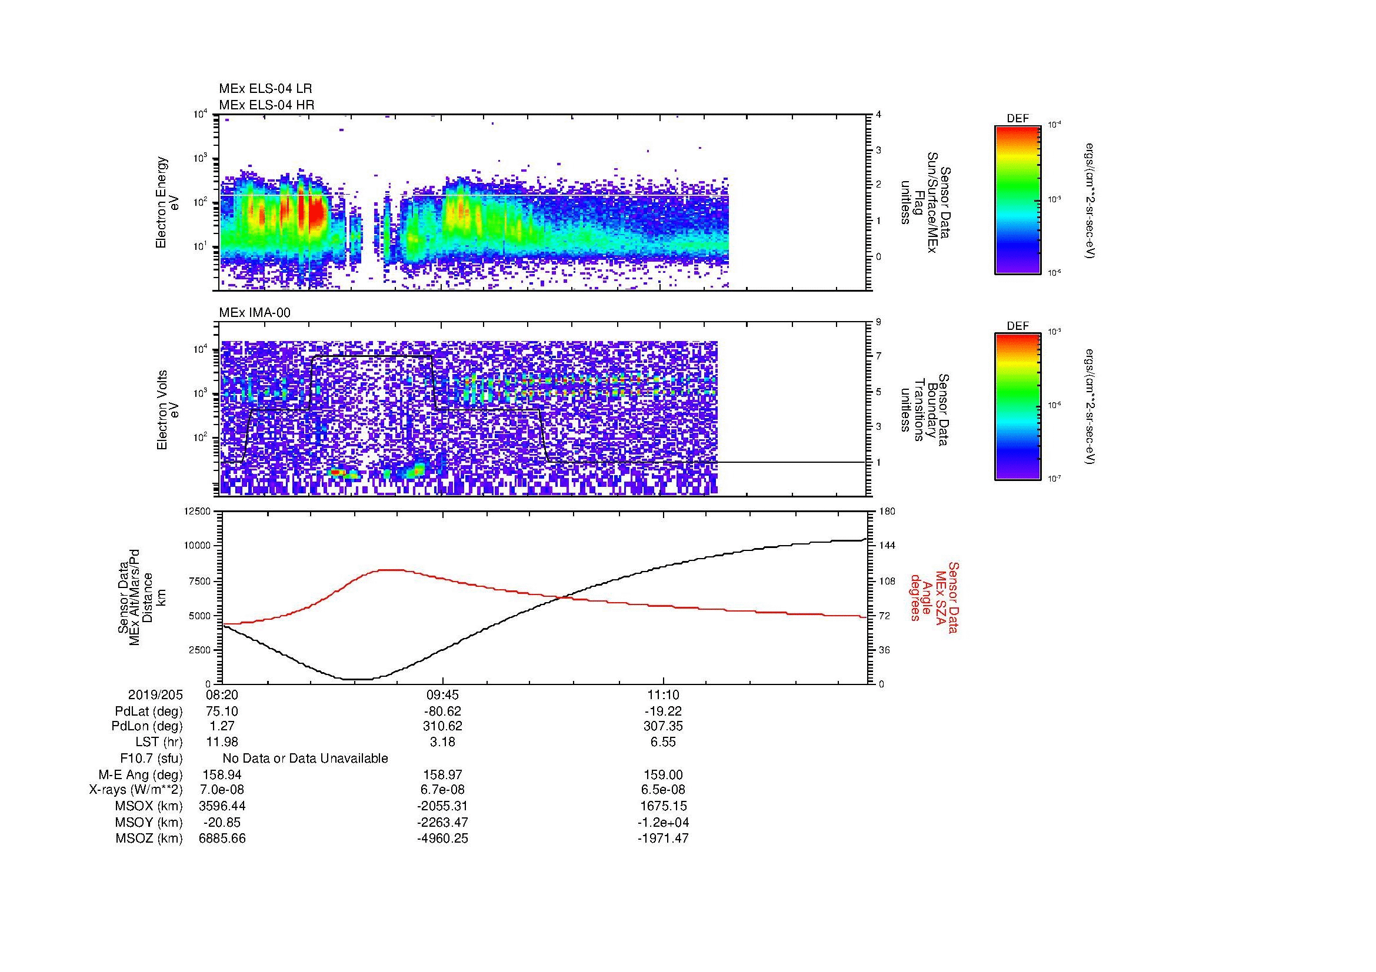Click the Sun/Surface/MEx Flag axis label
This screenshot has height=972, width=1376.
[x=925, y=202]
